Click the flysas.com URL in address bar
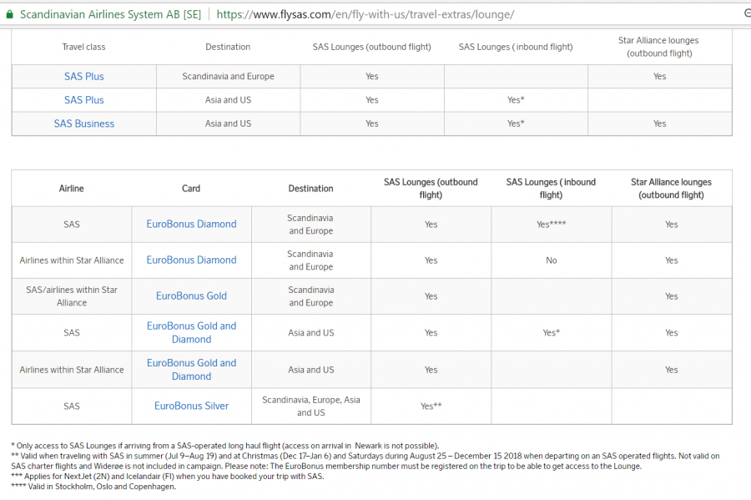The width and height of the screenshot is (751, 500). [365, 14]
